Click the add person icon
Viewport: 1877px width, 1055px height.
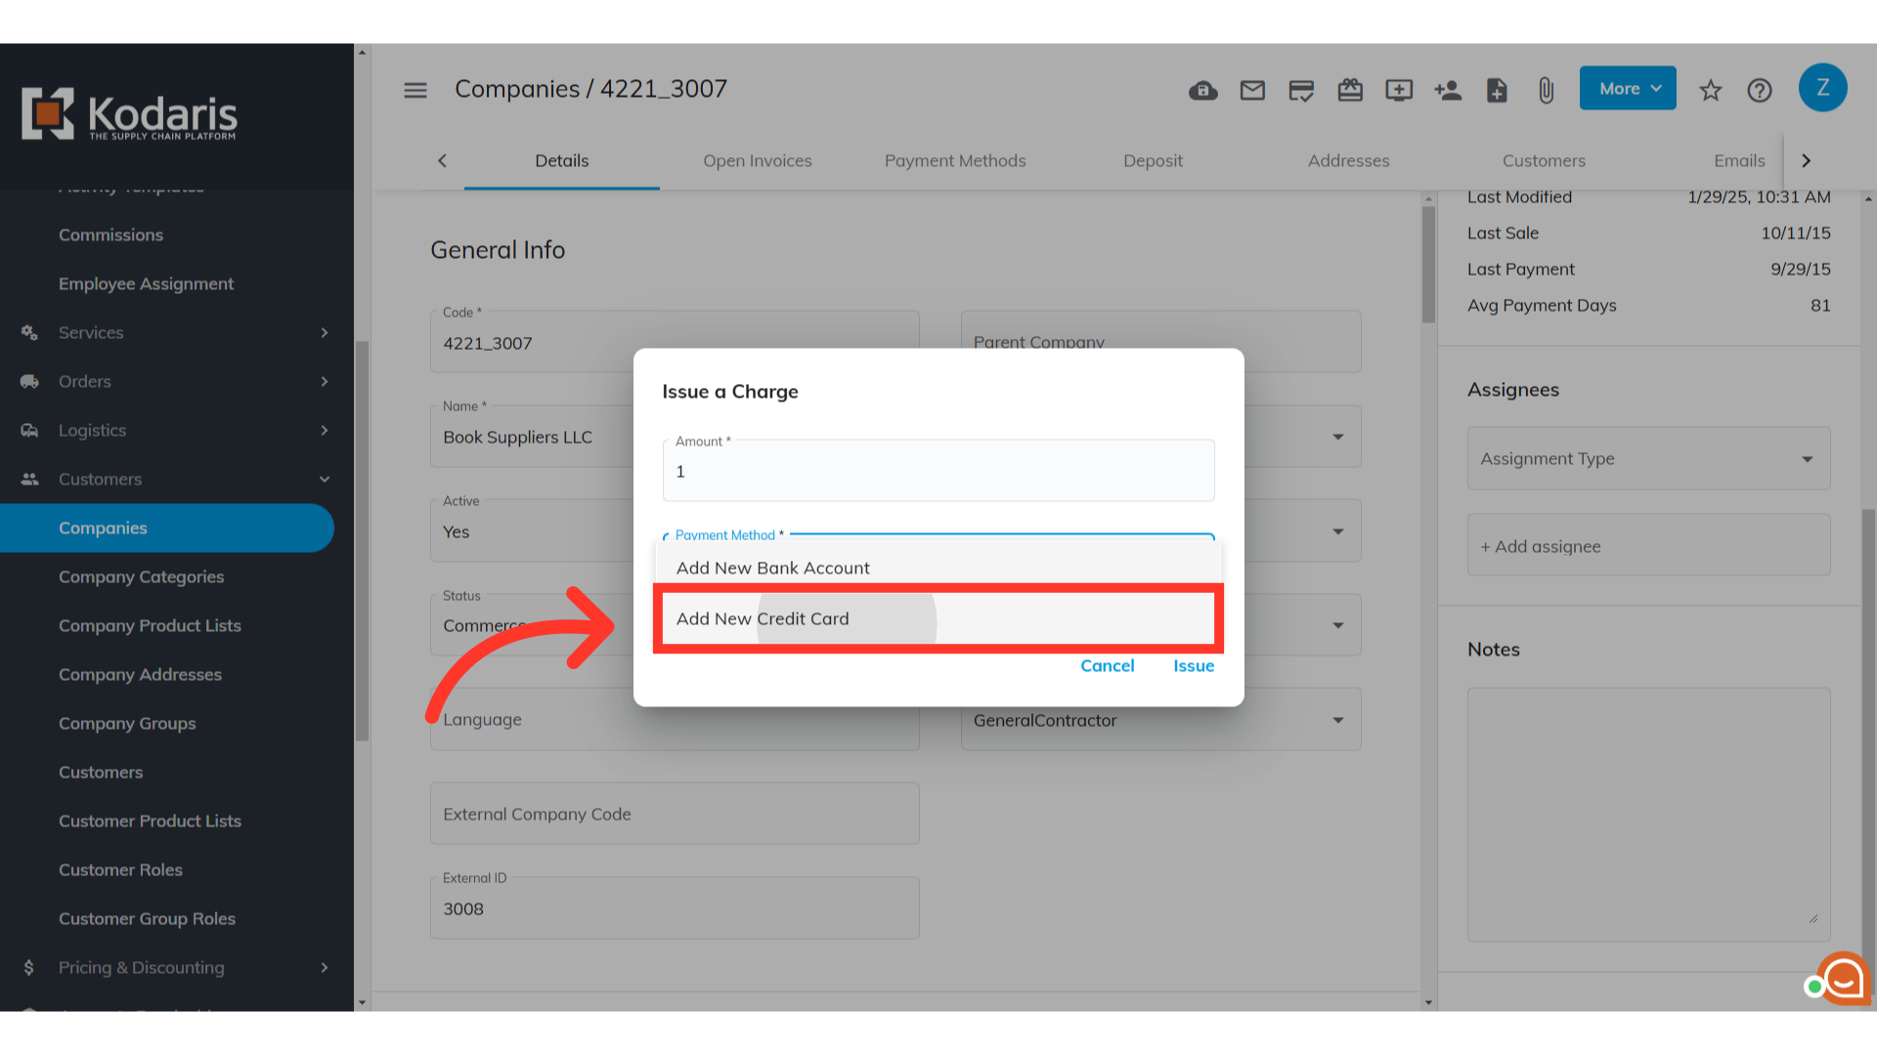click(x=1448, y=91)
